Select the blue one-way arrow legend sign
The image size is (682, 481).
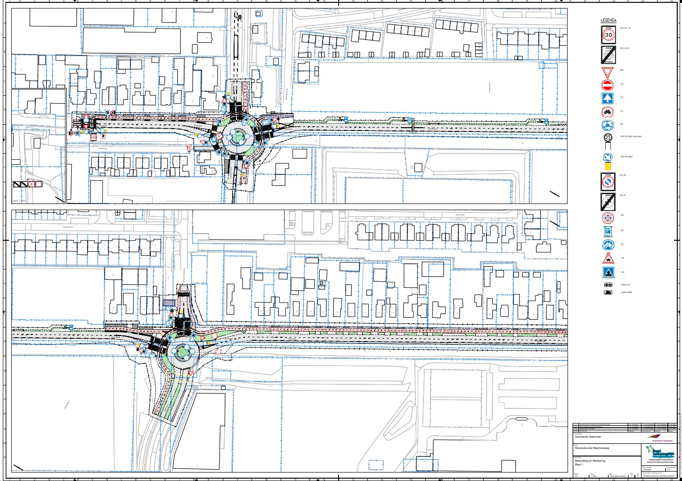[608, 98]
